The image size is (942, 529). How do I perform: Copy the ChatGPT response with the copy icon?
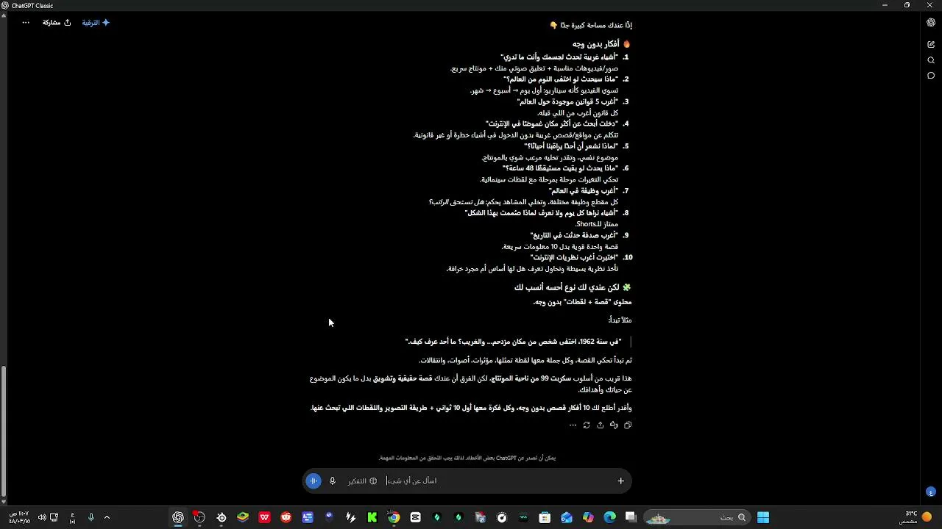pyautogui.click(x=628, y=425)
